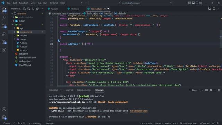Open notifications bell in status bar
This screenshot has height=125, width=222.
pyautogui.click(x=218, y=123)
